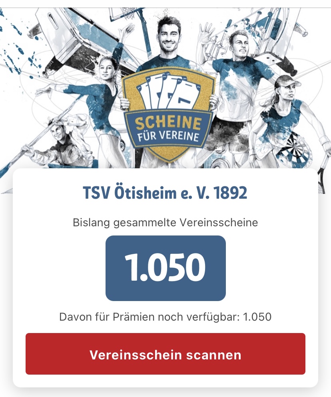Click the tennis racket at the right edge

click(x=322, y=179)
